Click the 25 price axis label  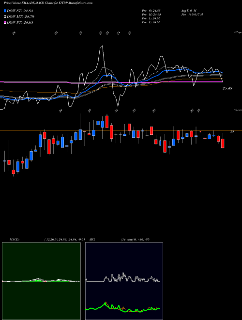pos(232,131)
